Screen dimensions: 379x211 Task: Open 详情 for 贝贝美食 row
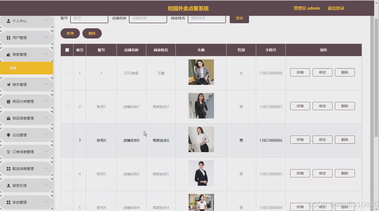300,72
